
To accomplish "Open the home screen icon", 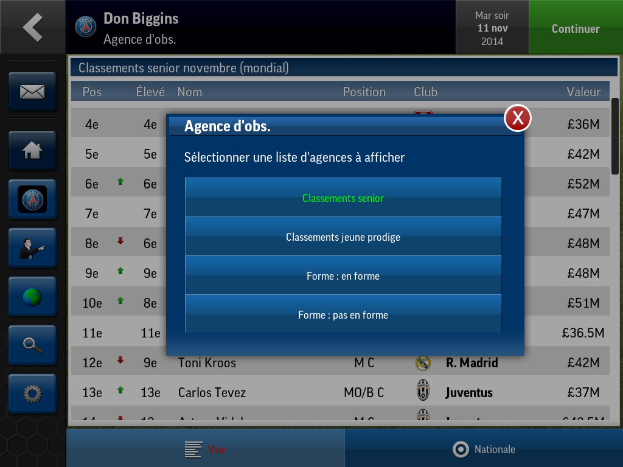I will [32, 150].
